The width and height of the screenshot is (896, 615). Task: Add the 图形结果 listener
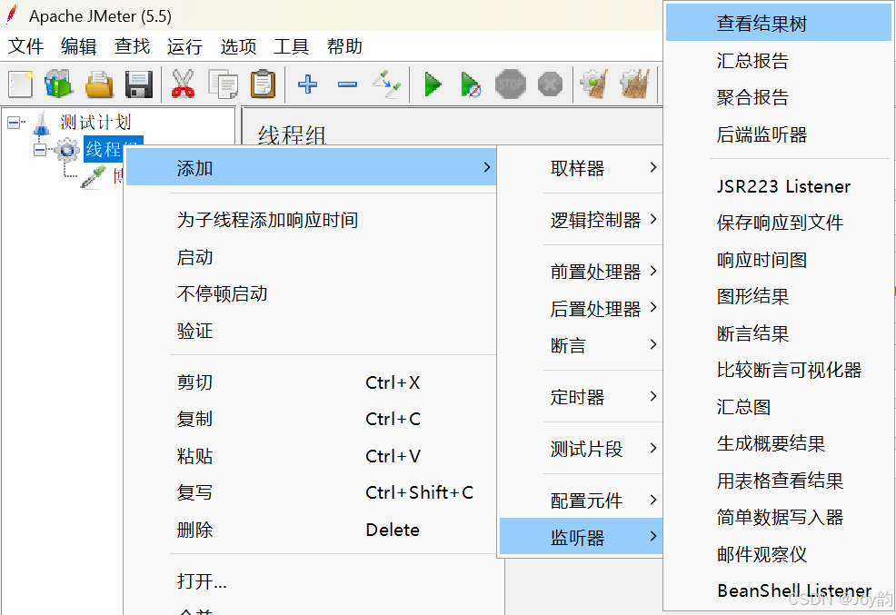coord(779,296)
